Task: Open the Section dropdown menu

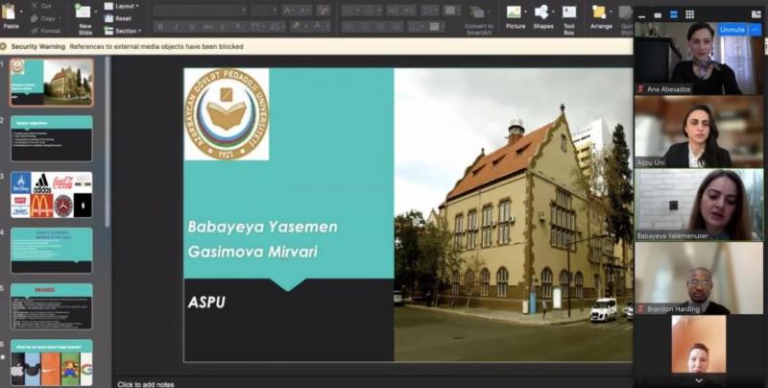Action: coord(140,31)
